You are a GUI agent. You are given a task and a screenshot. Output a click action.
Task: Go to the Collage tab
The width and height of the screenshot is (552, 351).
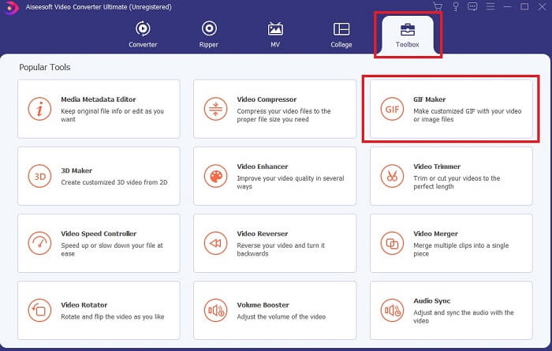tap(341, 35)
